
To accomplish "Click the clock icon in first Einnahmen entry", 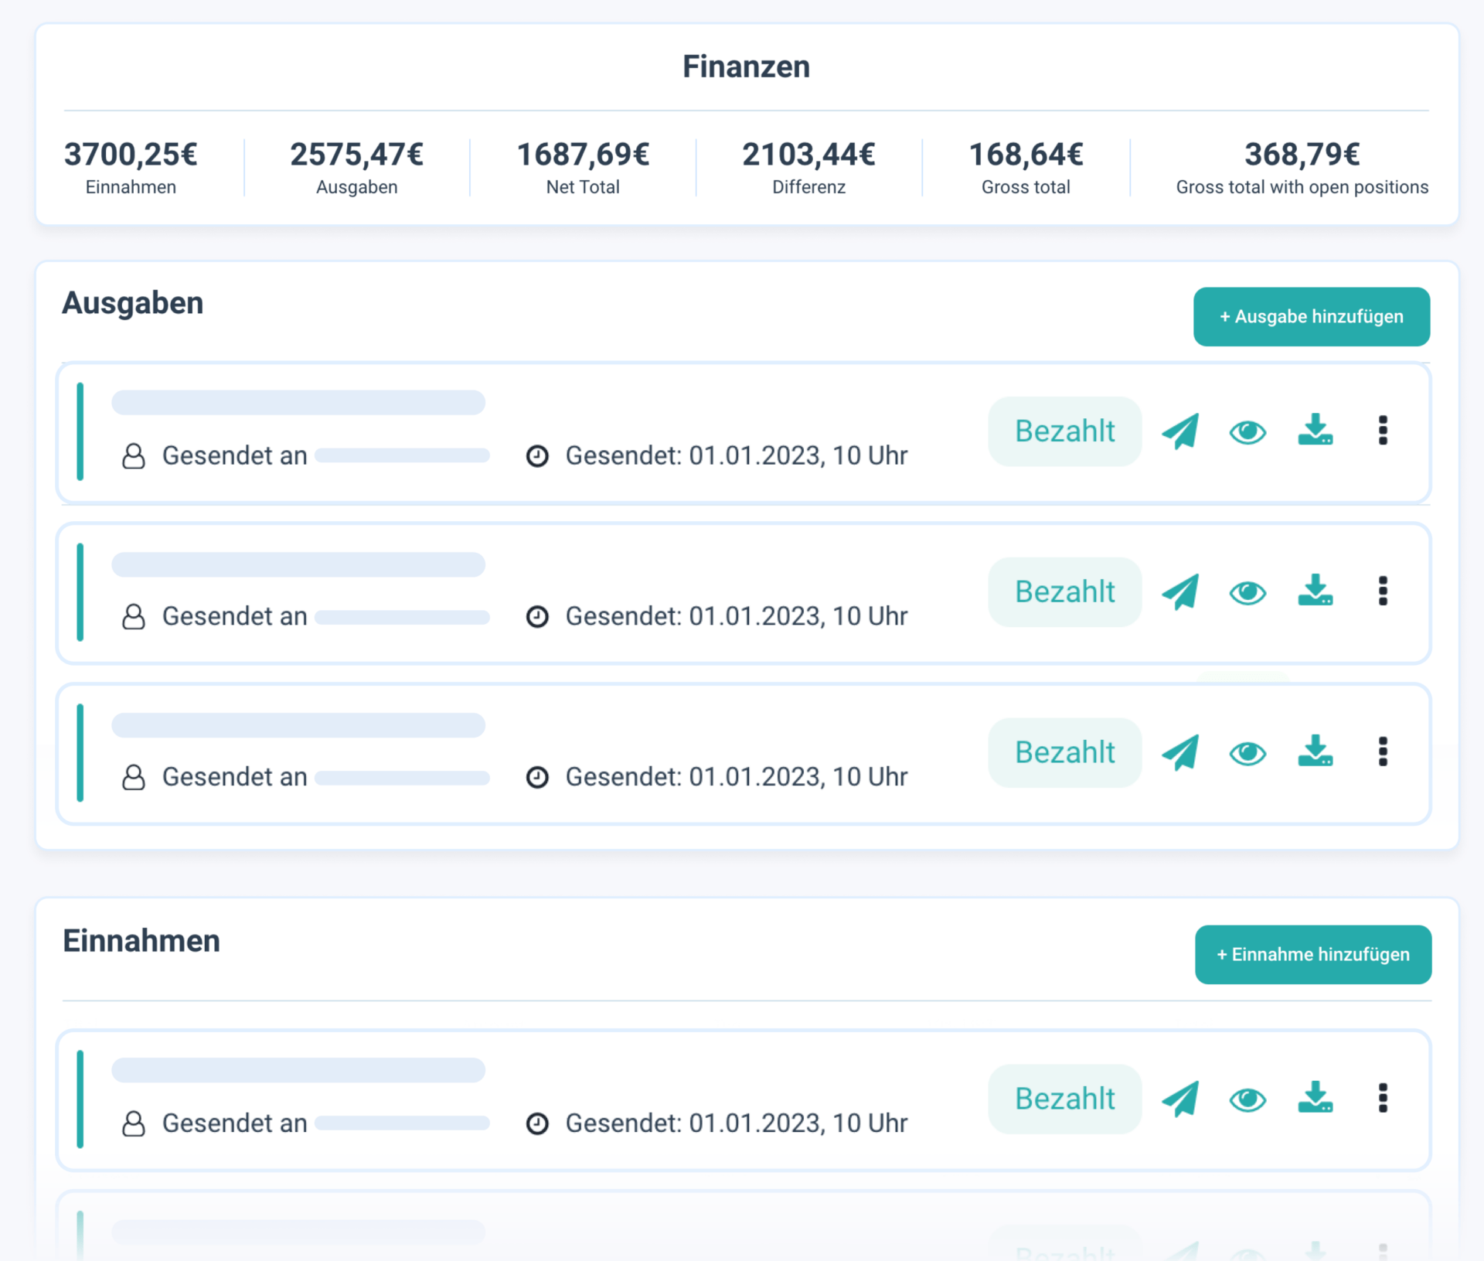I will tap(537, 1125).
